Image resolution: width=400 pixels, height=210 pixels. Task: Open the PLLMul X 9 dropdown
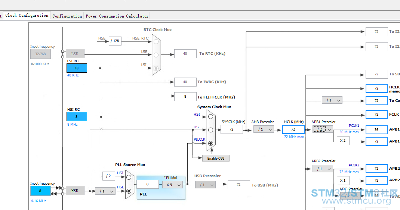point(172,185)
